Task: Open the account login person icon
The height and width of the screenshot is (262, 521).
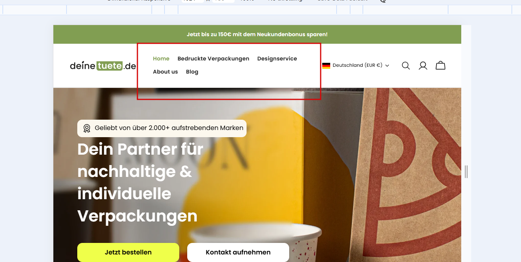Action: (x=423, y=66)
